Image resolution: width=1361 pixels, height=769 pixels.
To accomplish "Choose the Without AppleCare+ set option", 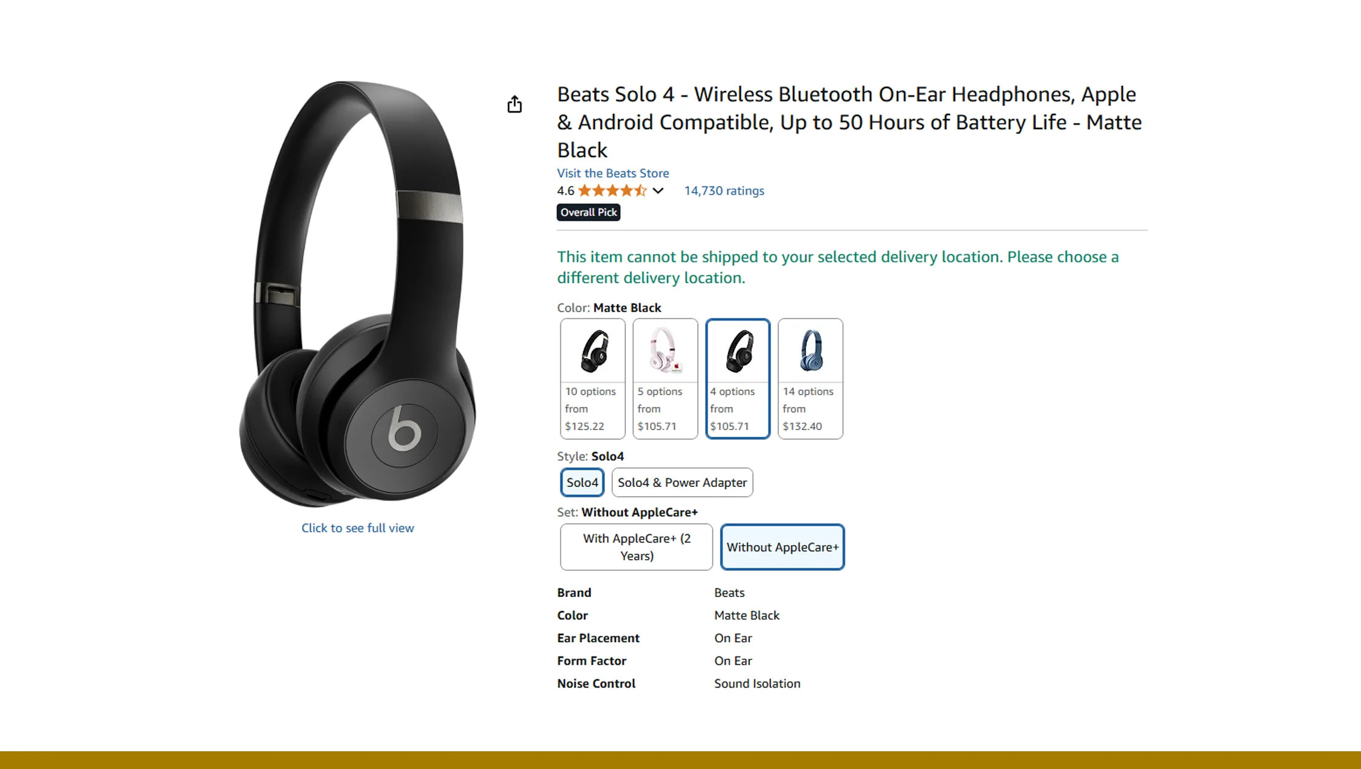I will tap(782, 547).
